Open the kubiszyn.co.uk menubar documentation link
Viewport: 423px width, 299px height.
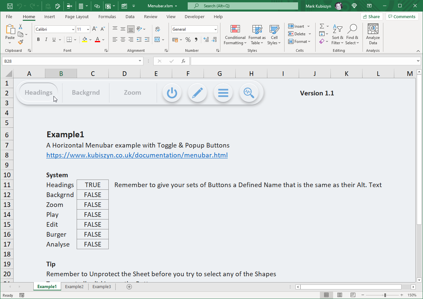point(137,155)
